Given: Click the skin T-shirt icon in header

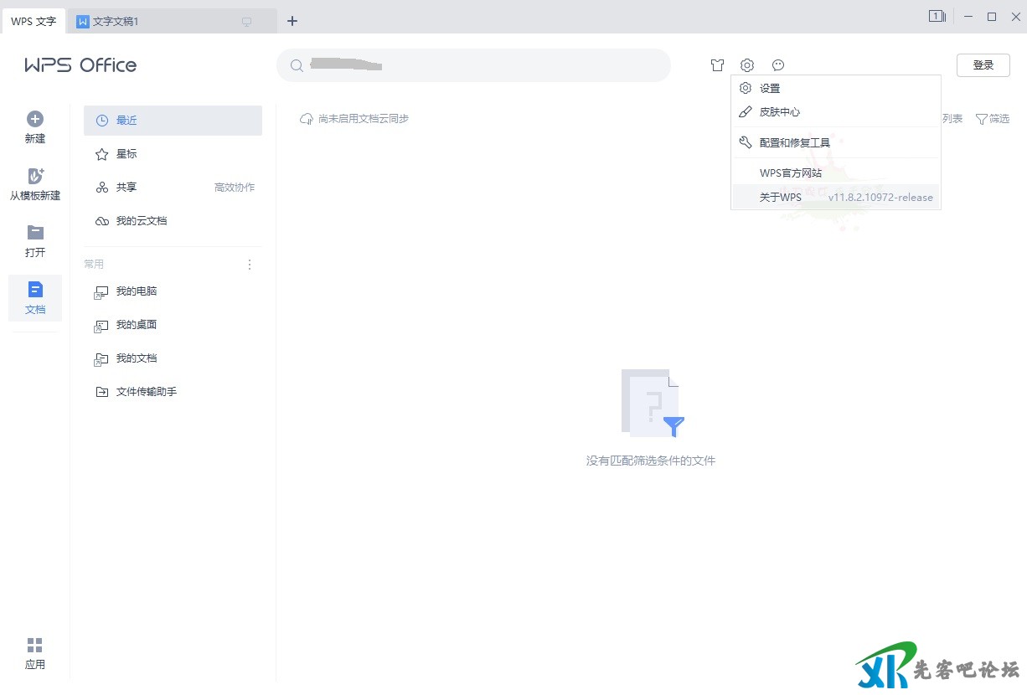Looking at the screenshot, I should [717, 65].
